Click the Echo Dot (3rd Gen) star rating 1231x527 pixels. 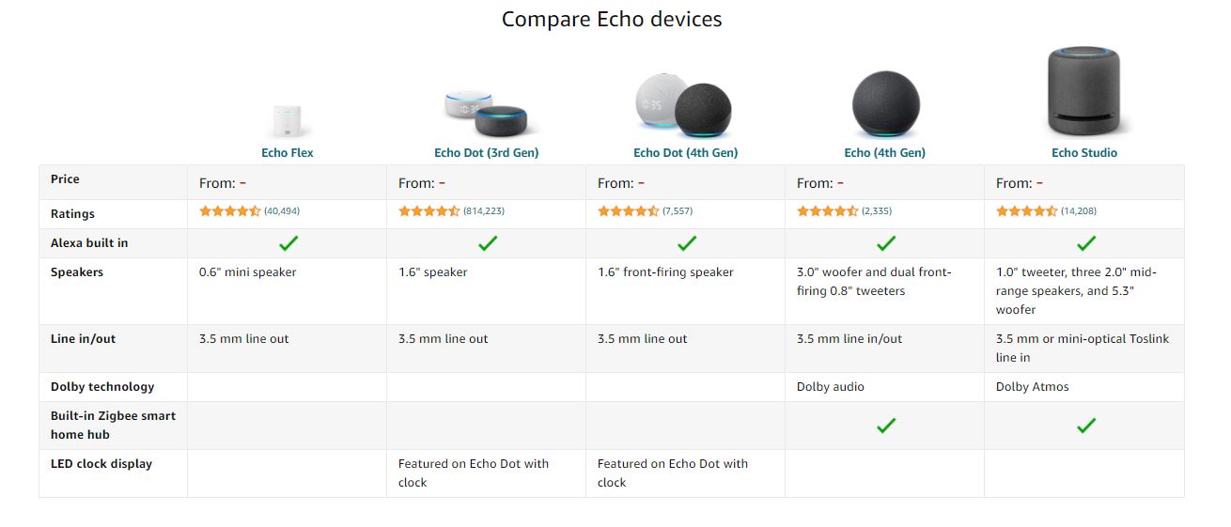click(x=429, y=211)
